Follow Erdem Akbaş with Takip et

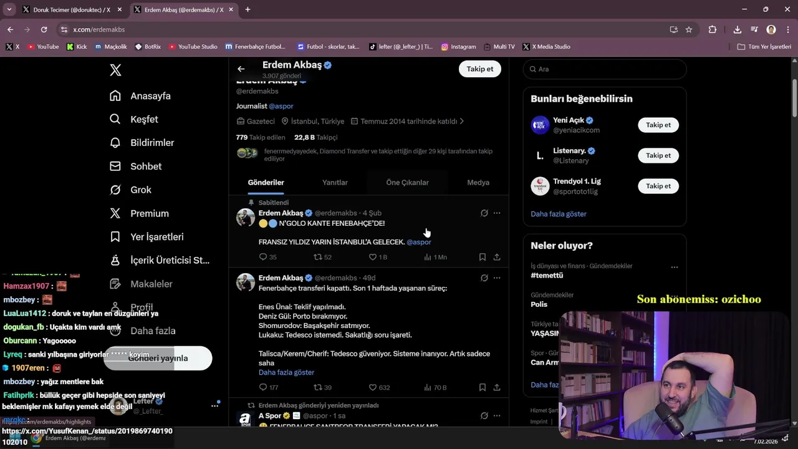point(480,69)
